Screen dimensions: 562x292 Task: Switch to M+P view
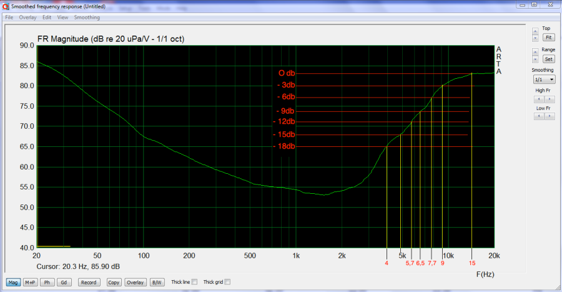(30, 283)
